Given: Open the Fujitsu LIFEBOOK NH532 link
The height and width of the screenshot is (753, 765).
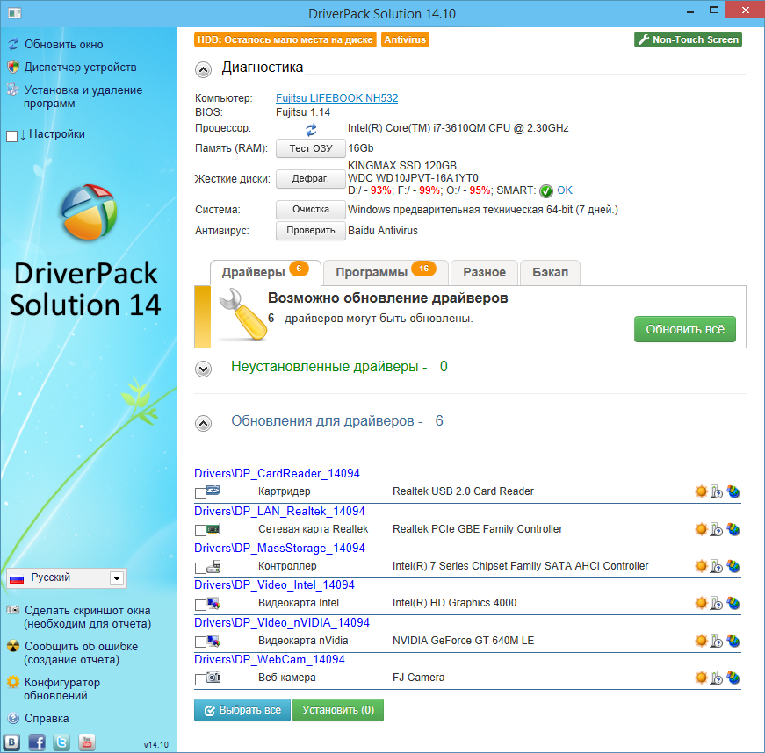Looking at the screenshot, I should [336, 98].
